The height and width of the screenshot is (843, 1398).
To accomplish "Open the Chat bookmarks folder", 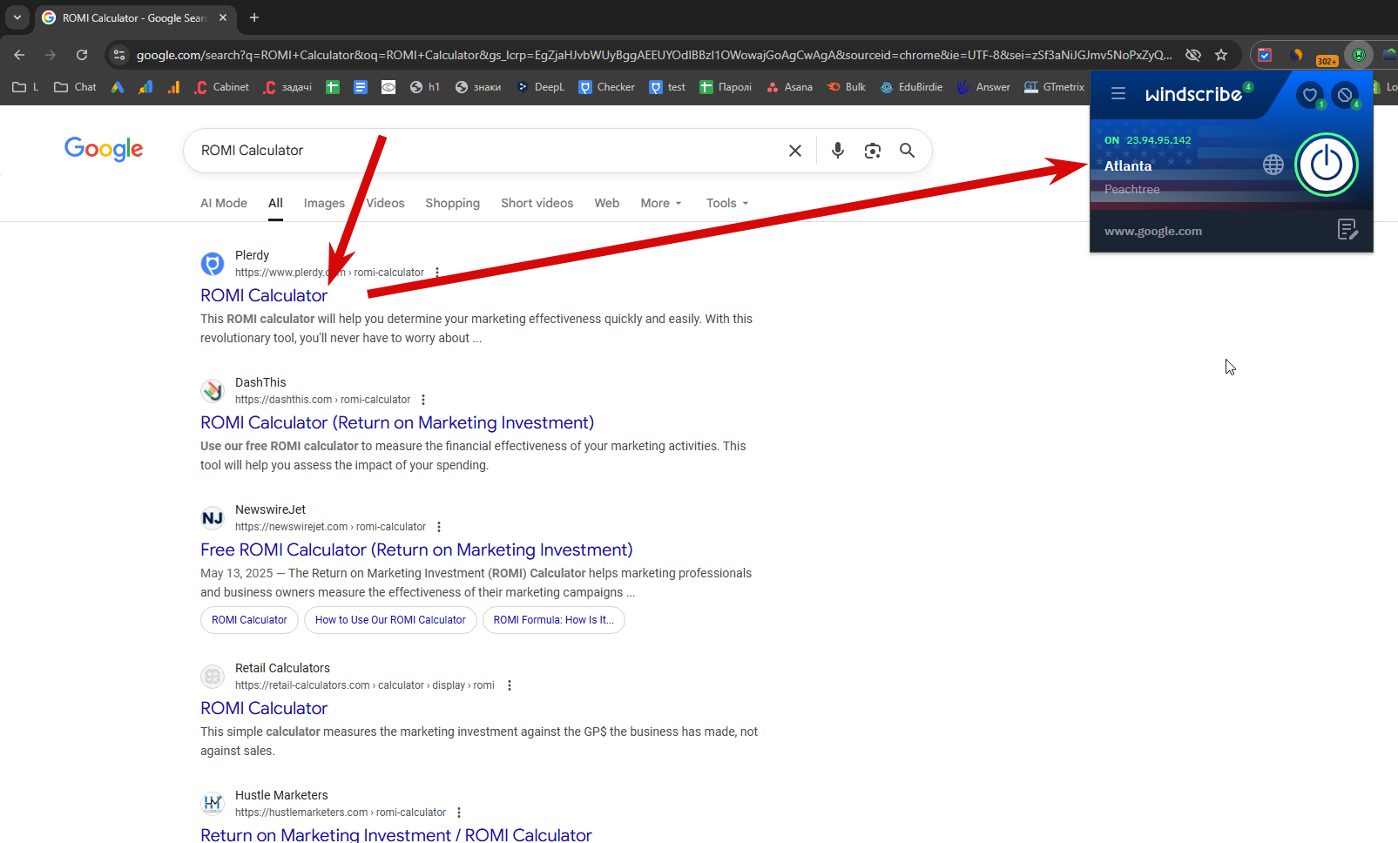I will tap(75, 87).
